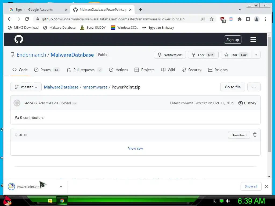
Task: Open the MEMZ Download bookmark
Action: tap(23, 28)
